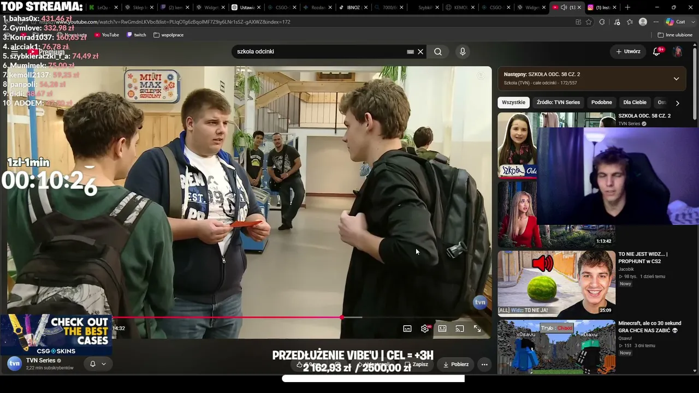This screenshot has height=393, width=699.
Task: Open the Utwórz create menu
Action: coord(628,51)
